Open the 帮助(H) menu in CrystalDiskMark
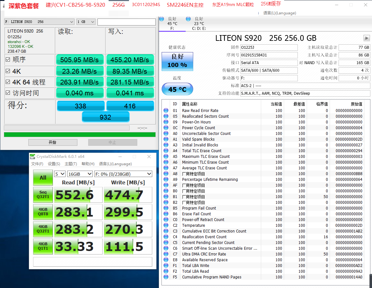372x288 pixels. pos(88,164)
